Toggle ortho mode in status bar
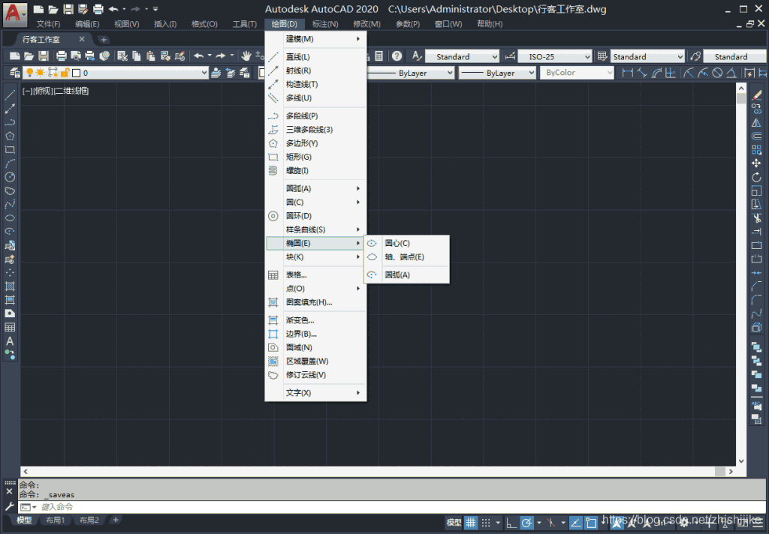769x534 pixels. click(511, 523)
